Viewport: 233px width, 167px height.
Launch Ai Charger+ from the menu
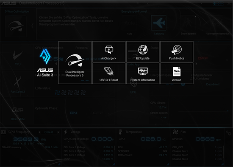[109, 52]
